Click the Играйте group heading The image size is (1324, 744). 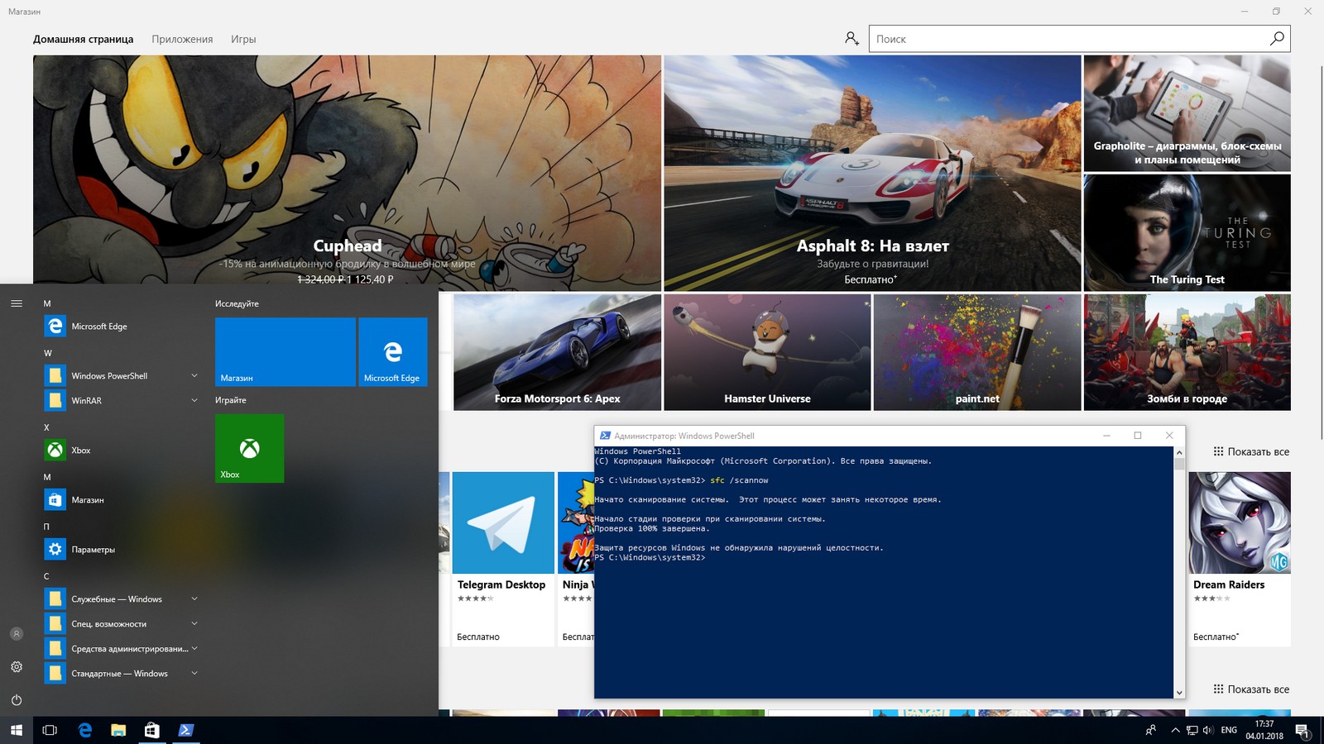click(x=231, y=400)
